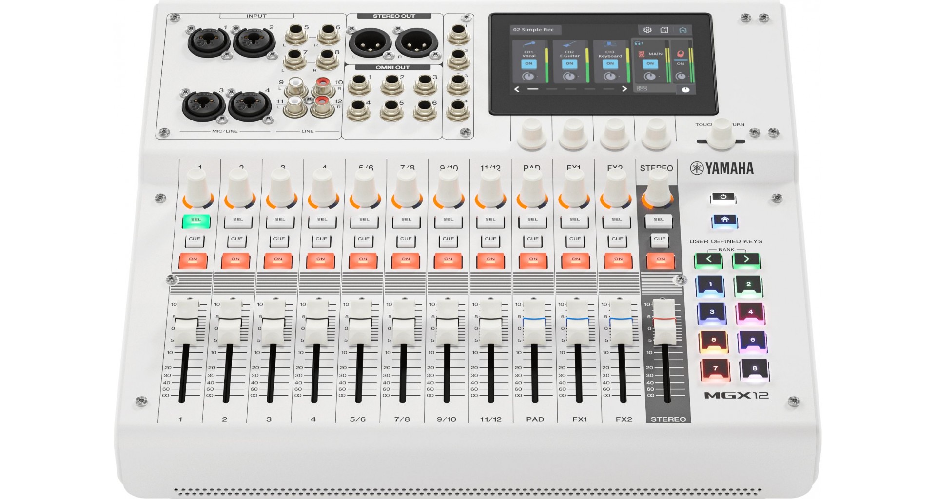Tap the CH2 E.Guitar guitar icon
The height and width of the screenshot is (499, 936).
569,44
